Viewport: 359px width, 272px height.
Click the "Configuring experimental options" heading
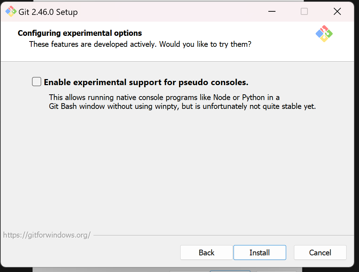(x=80, y=33)
